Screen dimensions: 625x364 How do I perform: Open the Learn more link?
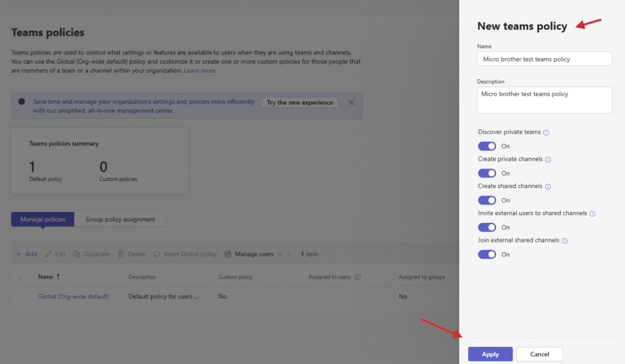tap(200, 71)
